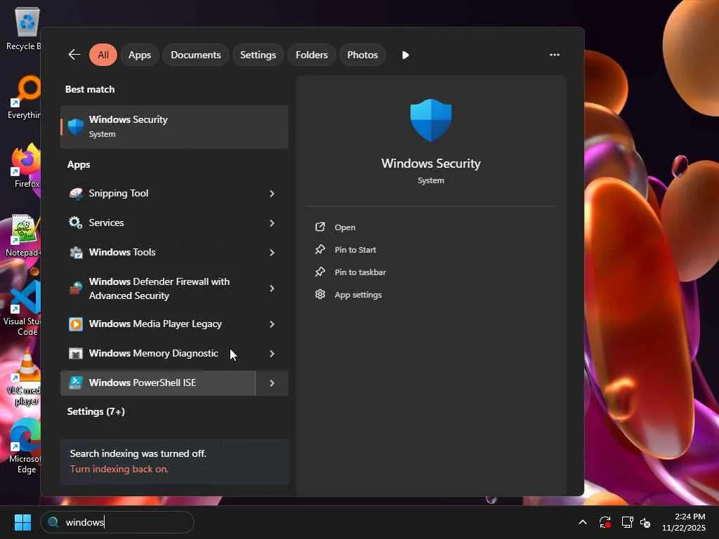This screenshot has height=539, width=719.
Task: Open the Settings (7+) results group
Action: (95, 411)
